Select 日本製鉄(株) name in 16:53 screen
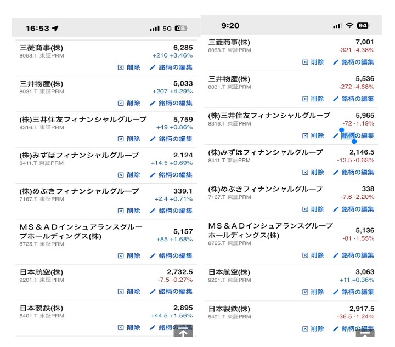The width and height of the screenshot is (395, 347). coord(41,308)
